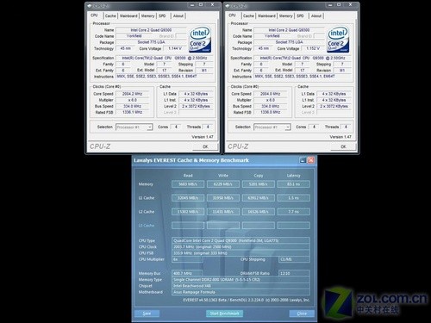Select CPU tab in right CPU-Z window
This screenshot has width=431, height=323.
coord(232,16)
